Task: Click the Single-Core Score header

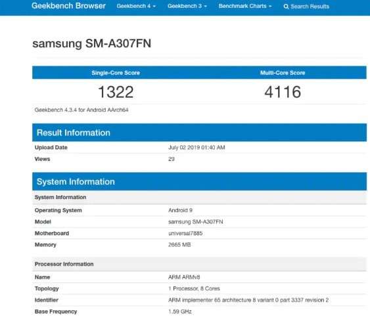Action: pos(116,73)
